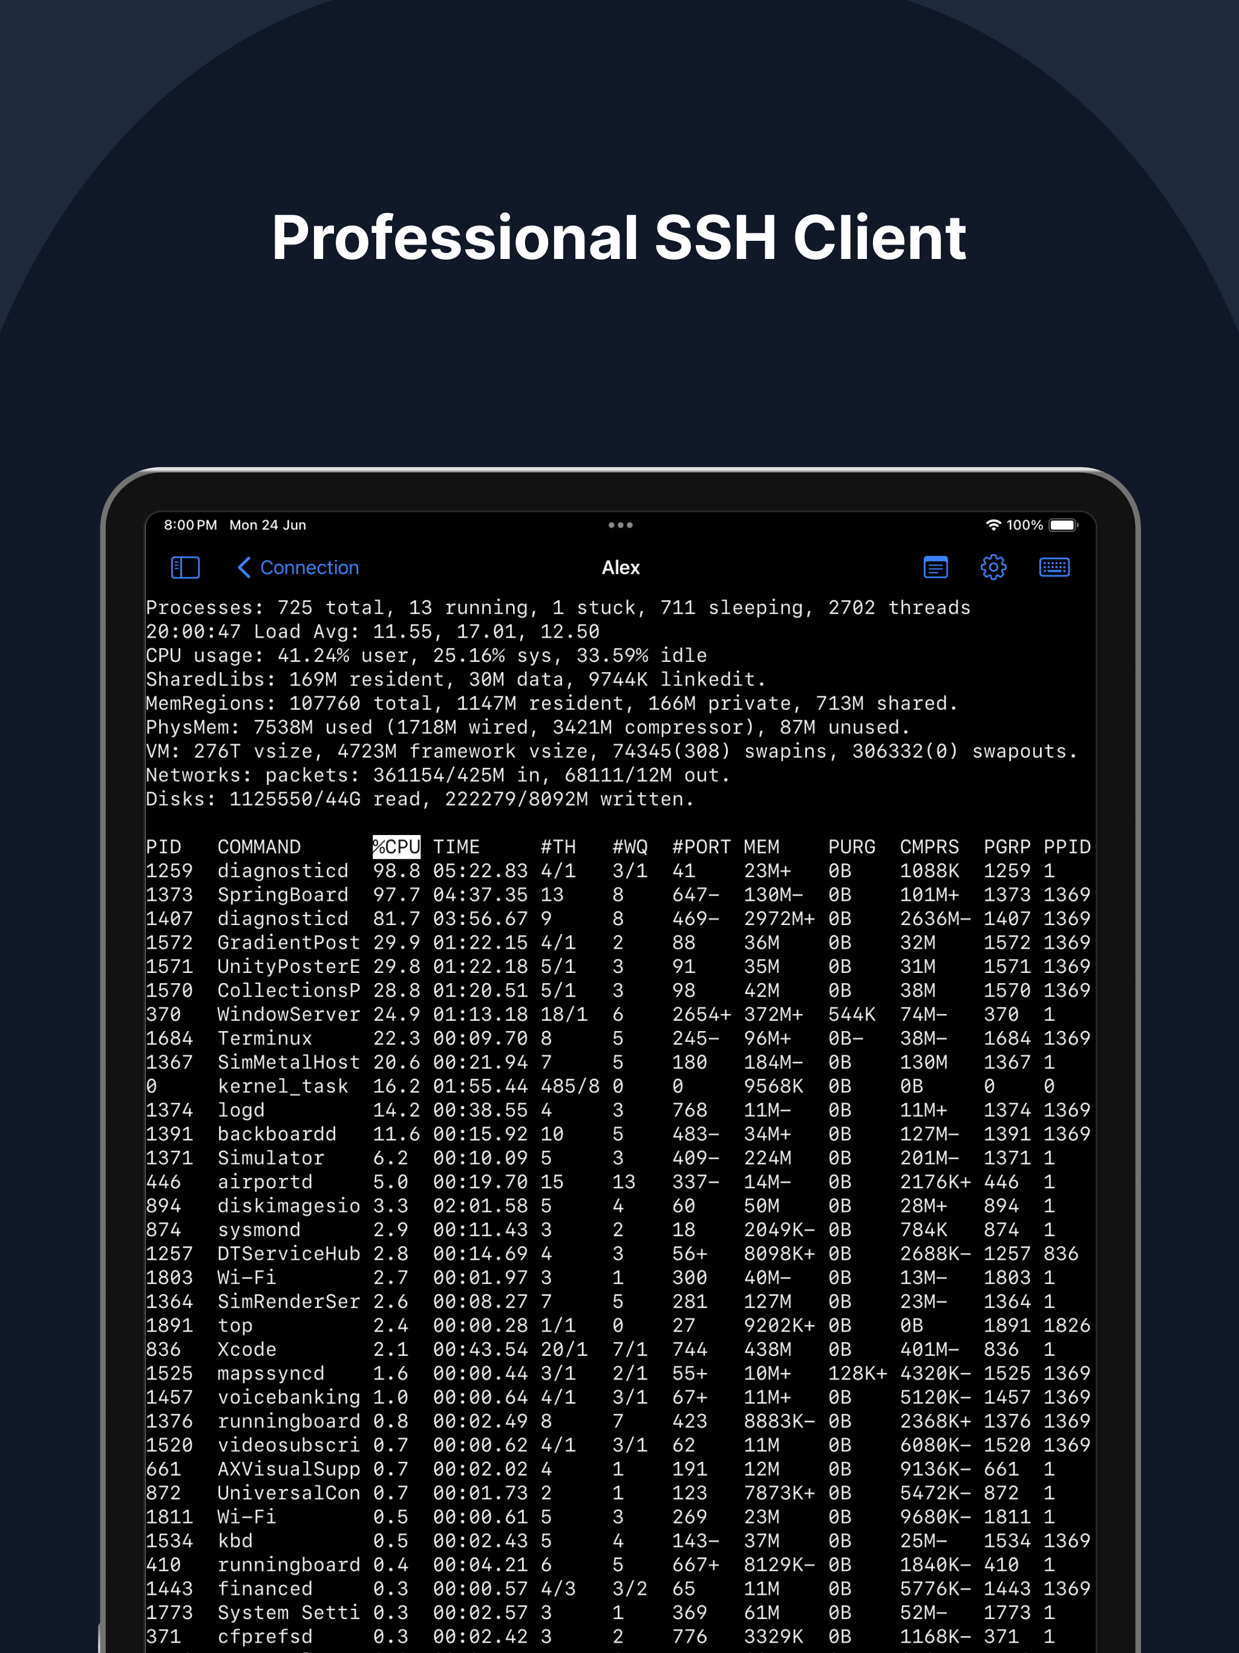This screenshot has height=1653, width=1239.
Task: Open the snippets panel icon
Action: (x=935, y=567)
